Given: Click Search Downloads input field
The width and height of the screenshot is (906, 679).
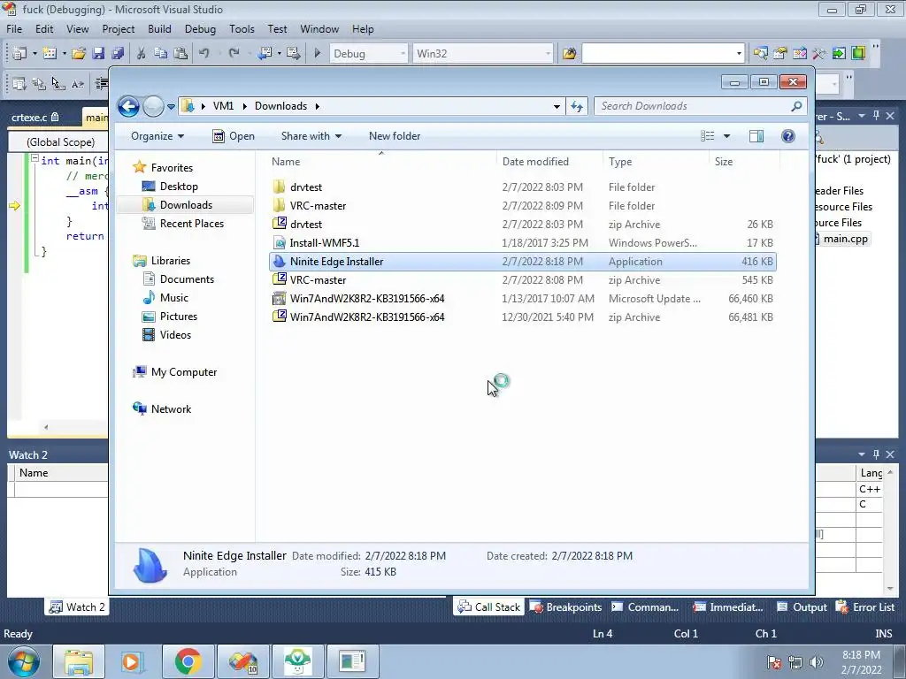Looking at the screenshot, I should 692,106.
